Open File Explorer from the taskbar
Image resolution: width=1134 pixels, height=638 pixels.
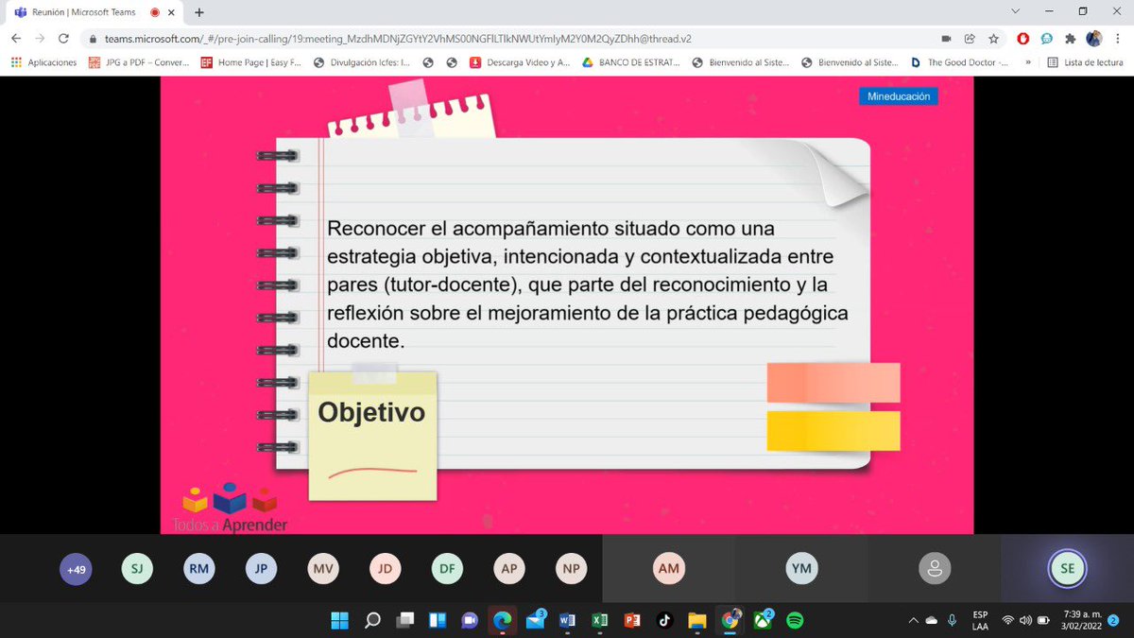coord(697,620)
